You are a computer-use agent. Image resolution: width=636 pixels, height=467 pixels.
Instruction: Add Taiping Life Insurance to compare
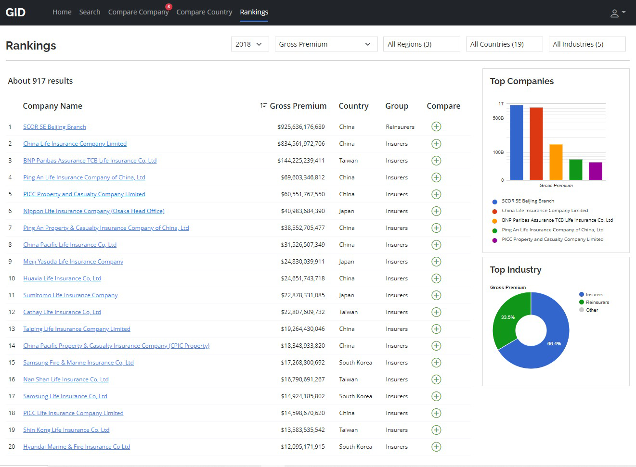point(436,328)
